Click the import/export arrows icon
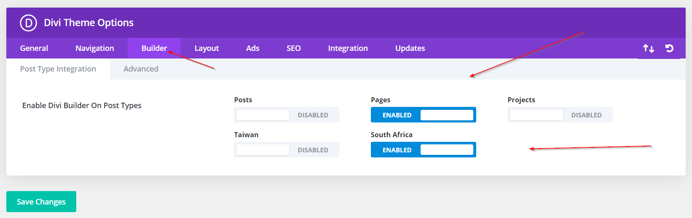Viewport: 692px width, 218px height. [648, 48]
